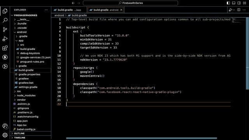This screenshot has width=249, height=140.
Task: Expand the .vscode folder
Action: (x=30, y=28)
